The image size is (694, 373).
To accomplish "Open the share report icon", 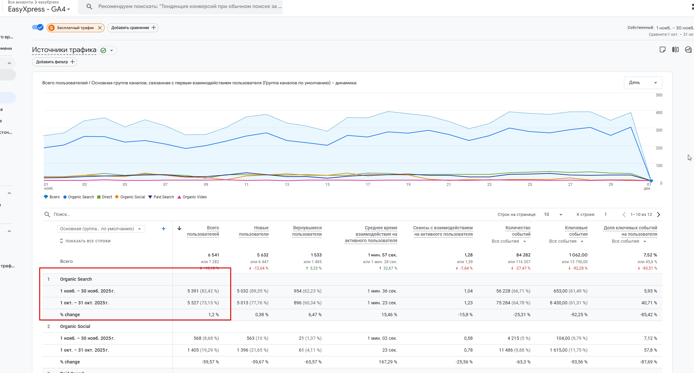I will coord(663,49).
